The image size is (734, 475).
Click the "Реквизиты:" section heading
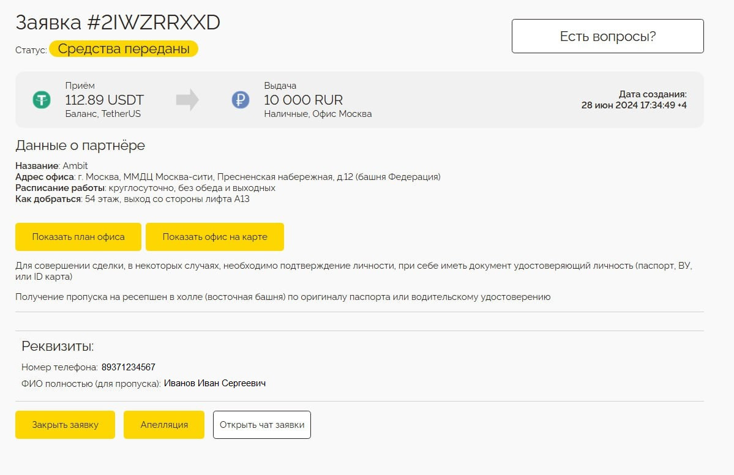pyautogui.click(x=58, y=346)
